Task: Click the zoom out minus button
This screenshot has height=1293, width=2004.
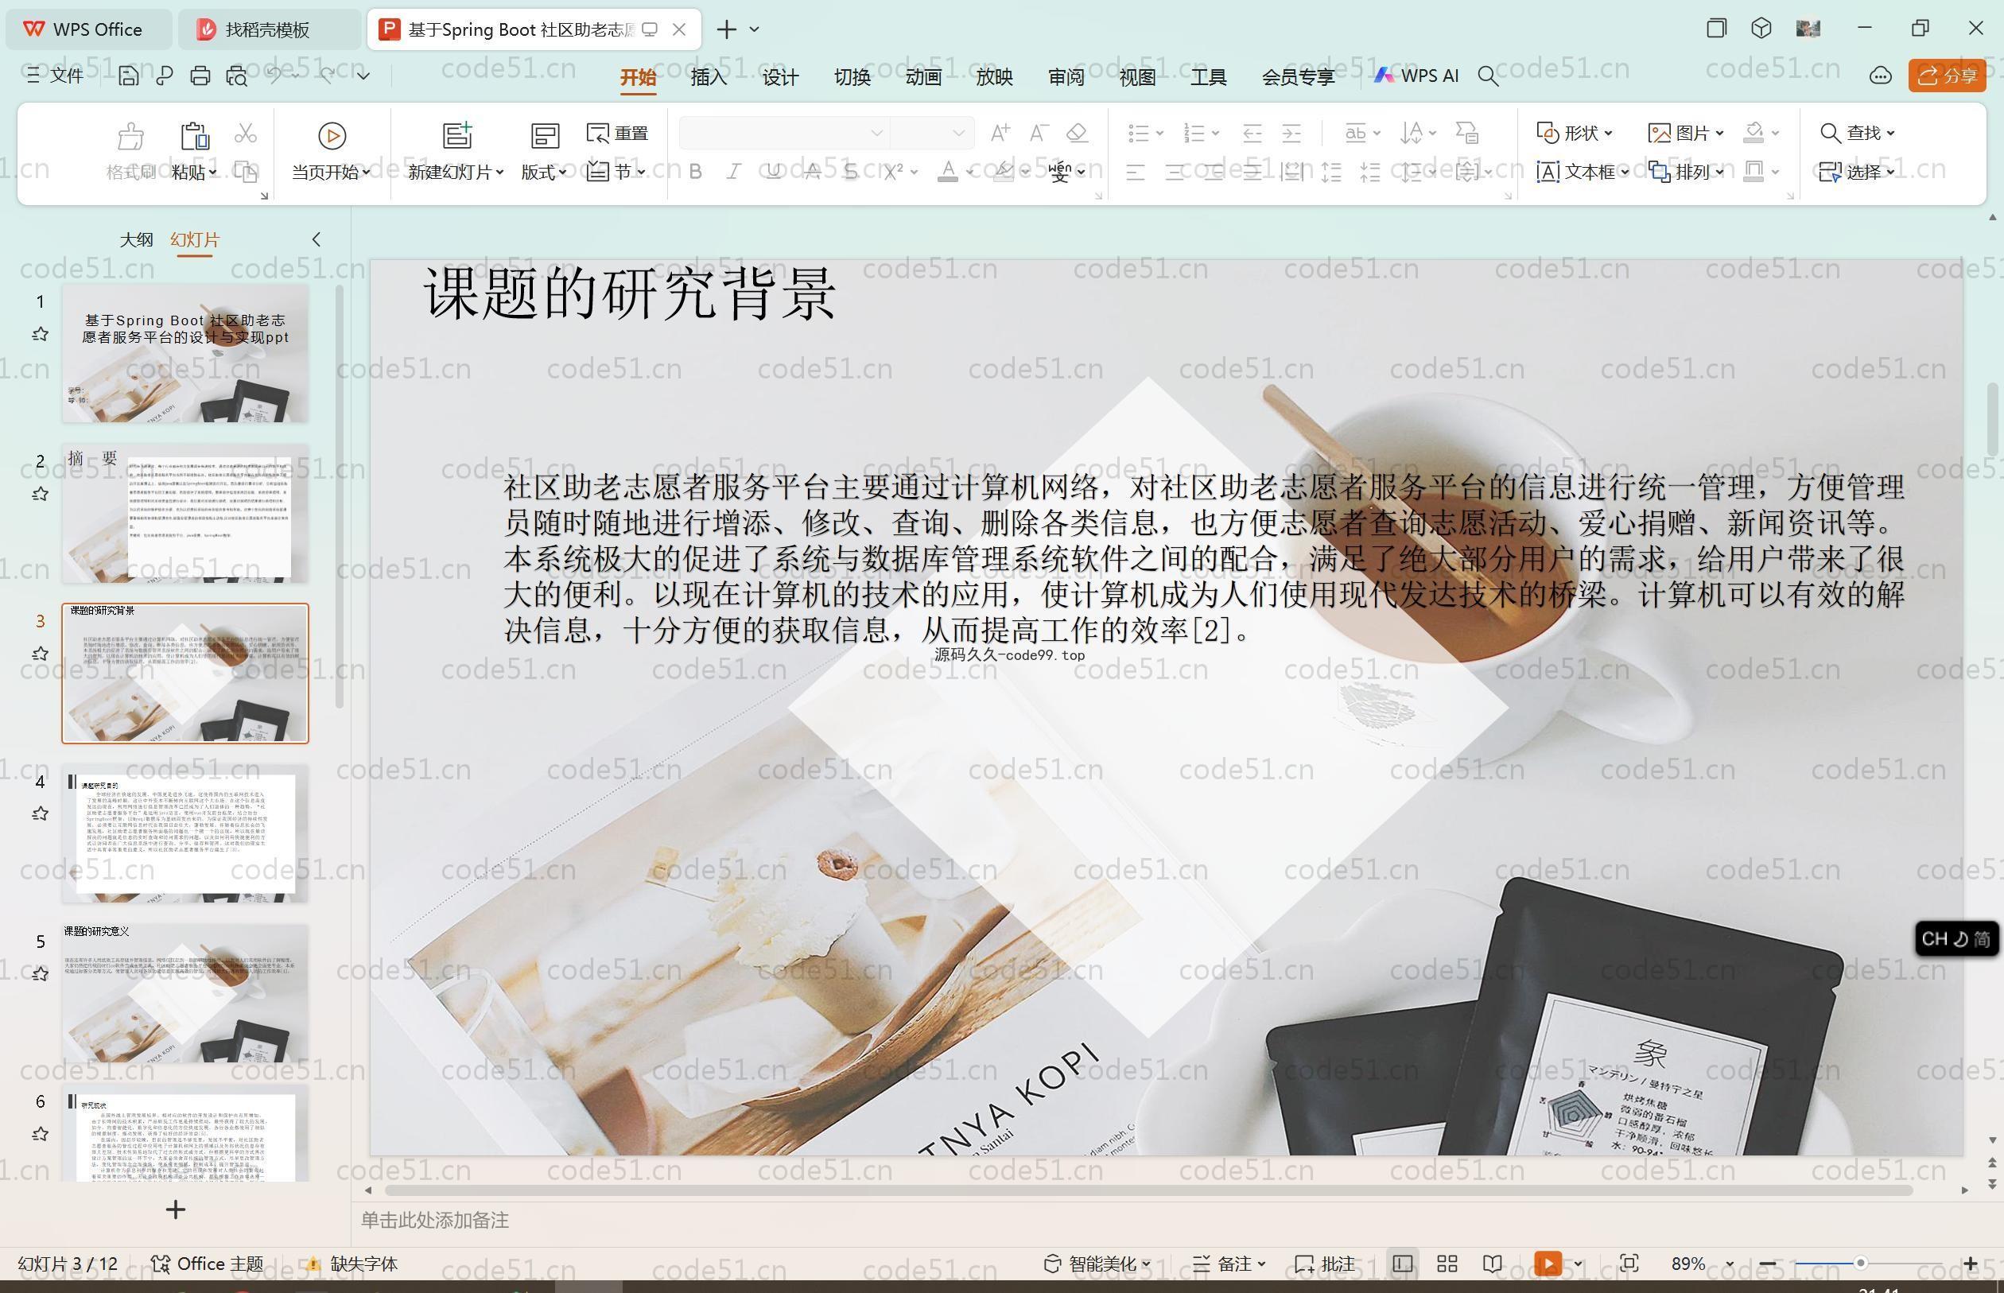Action: (x=1767, y=1264)
